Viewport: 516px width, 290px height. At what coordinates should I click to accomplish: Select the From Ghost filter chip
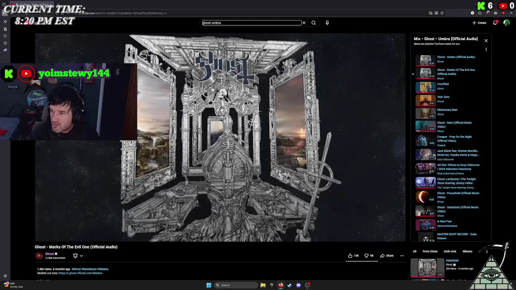pos(430,251)
